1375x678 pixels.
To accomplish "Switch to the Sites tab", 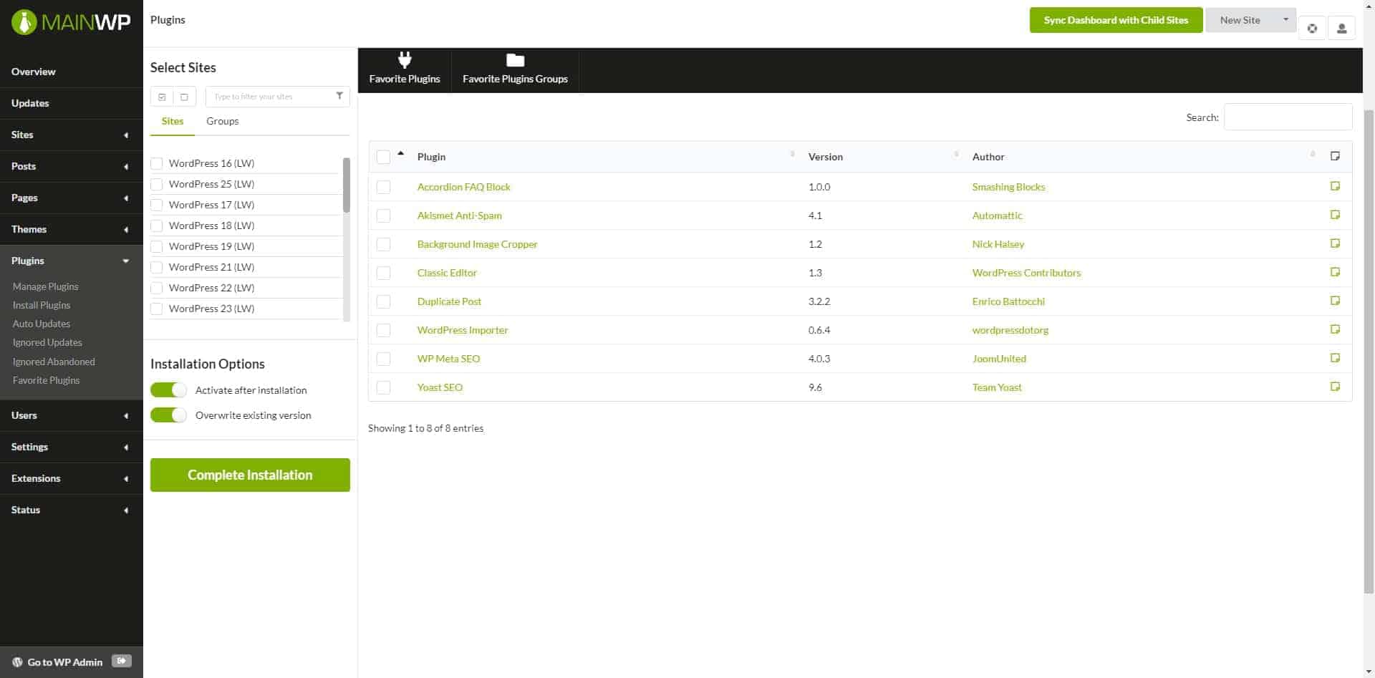I will coord(173,121).
